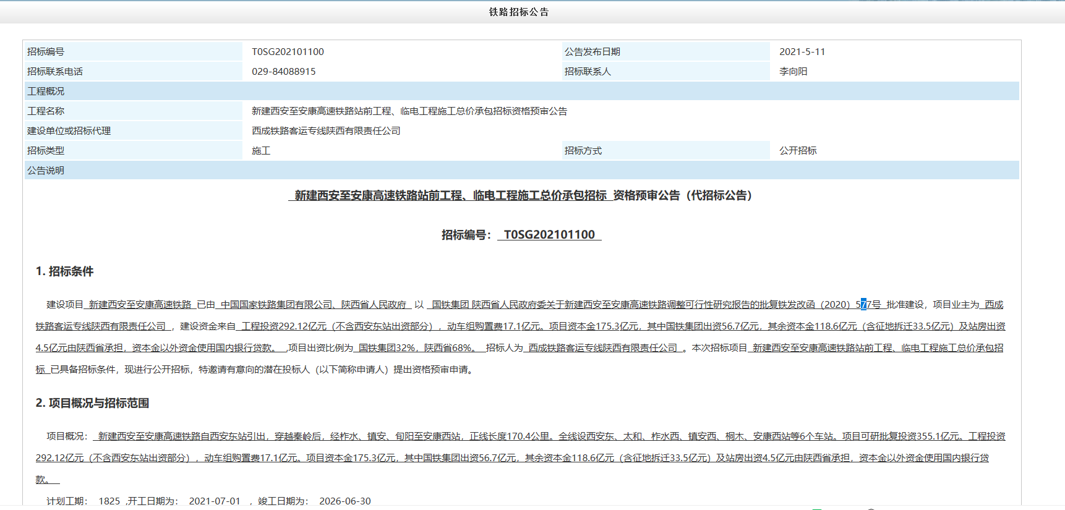This screenshot has width=1065, height=510.
Task: Click the heading 2. 项目概况与招标范围
Action: pyautogui.click(x=92, y=403)
